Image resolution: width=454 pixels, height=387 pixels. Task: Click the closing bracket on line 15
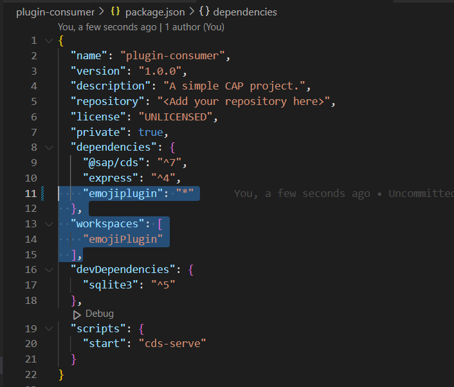tap(73, 255)
